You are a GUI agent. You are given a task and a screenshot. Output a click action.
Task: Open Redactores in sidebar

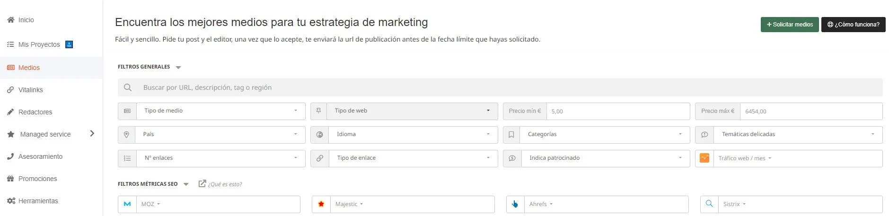click(35, 112)
